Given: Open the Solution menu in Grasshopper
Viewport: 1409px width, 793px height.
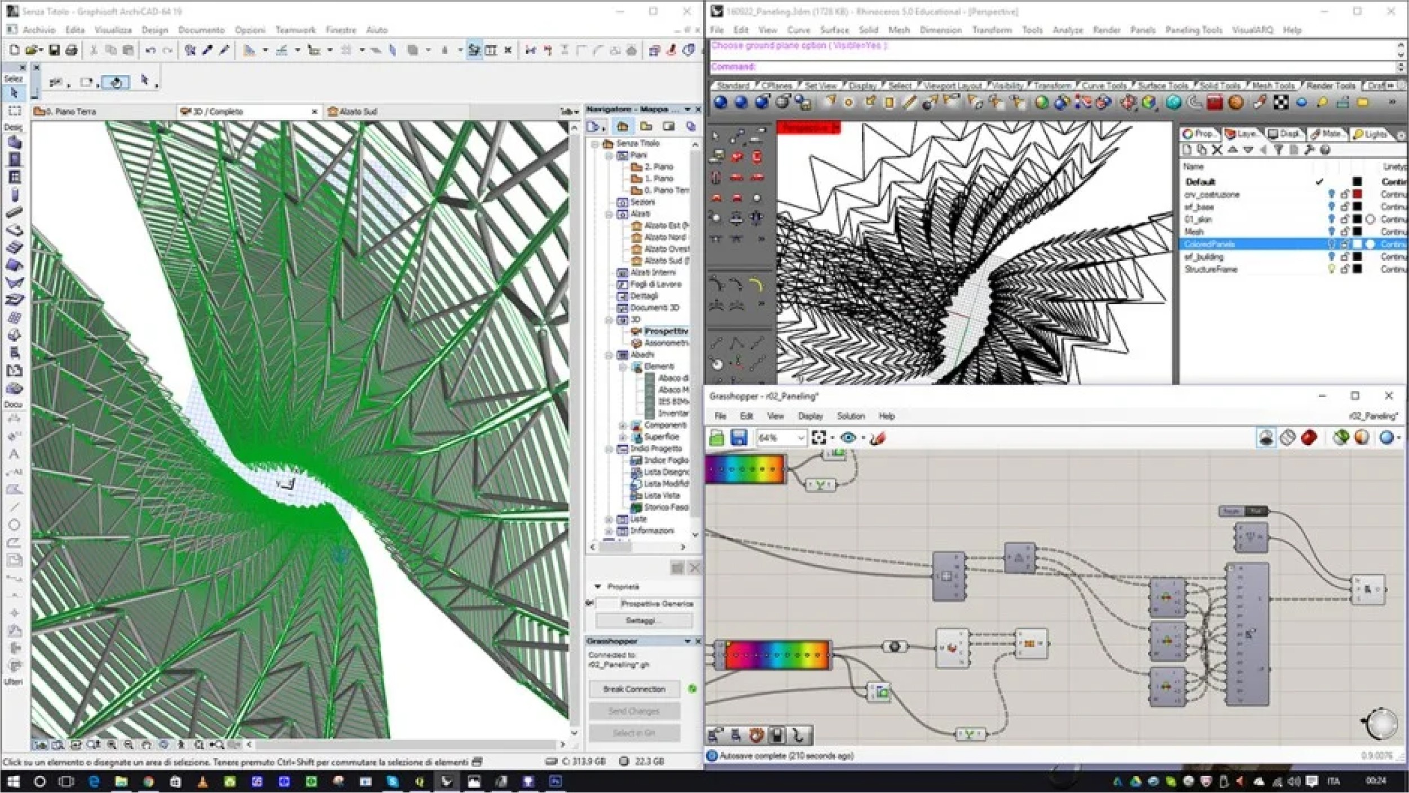Looking at the screenshot, I should (x=850, y=416).
